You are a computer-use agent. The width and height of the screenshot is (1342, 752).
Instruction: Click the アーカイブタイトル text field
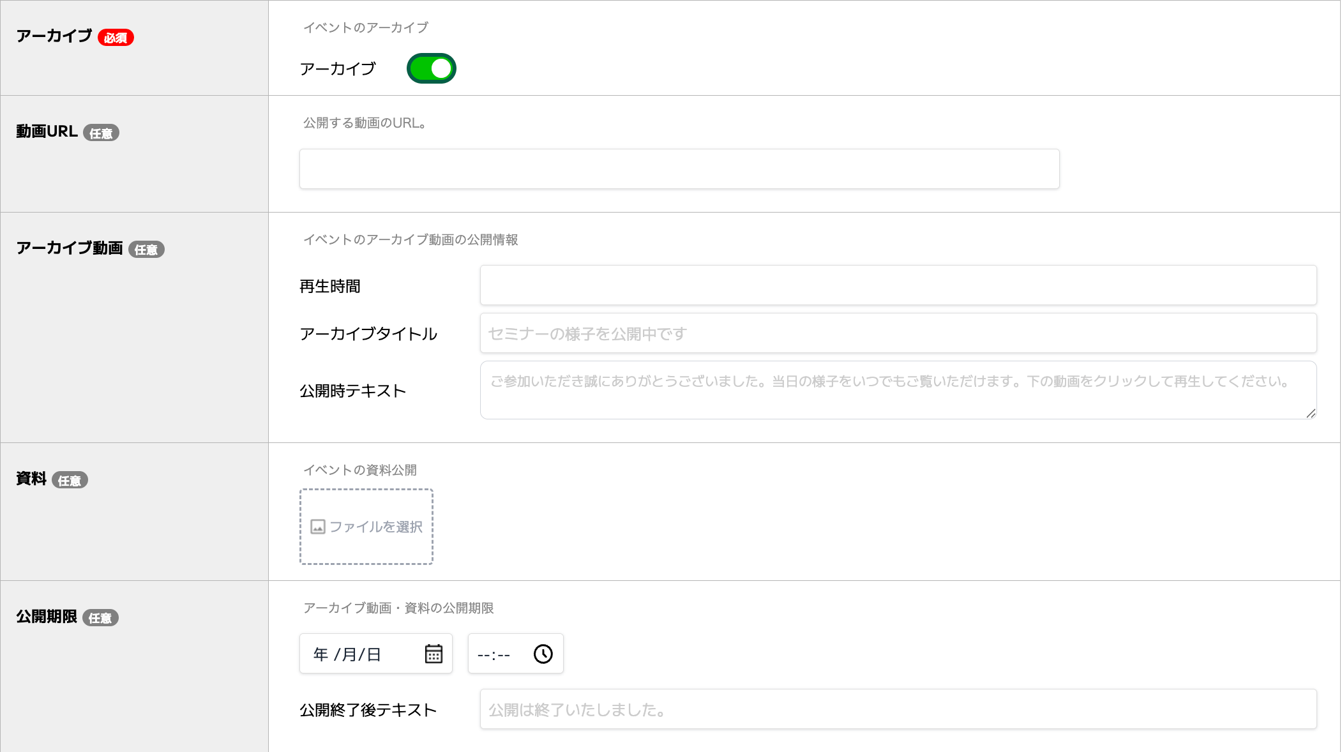[898, 333]
